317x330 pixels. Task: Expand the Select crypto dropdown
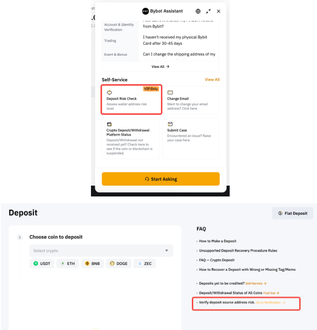[x=101, y=251]
